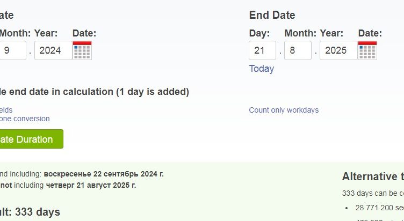The image size is (404, 221).
Task: Click the 28 771 200 seconds list item
Action: click(x=379, y=207)
